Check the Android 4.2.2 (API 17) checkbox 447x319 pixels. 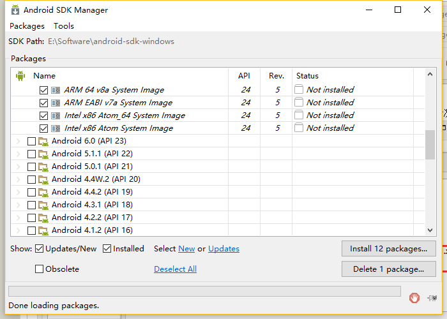coord(32,218)
